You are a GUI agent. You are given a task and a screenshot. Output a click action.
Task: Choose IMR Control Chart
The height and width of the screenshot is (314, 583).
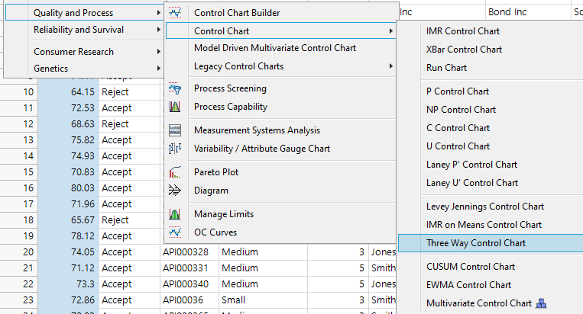(462, 31)
